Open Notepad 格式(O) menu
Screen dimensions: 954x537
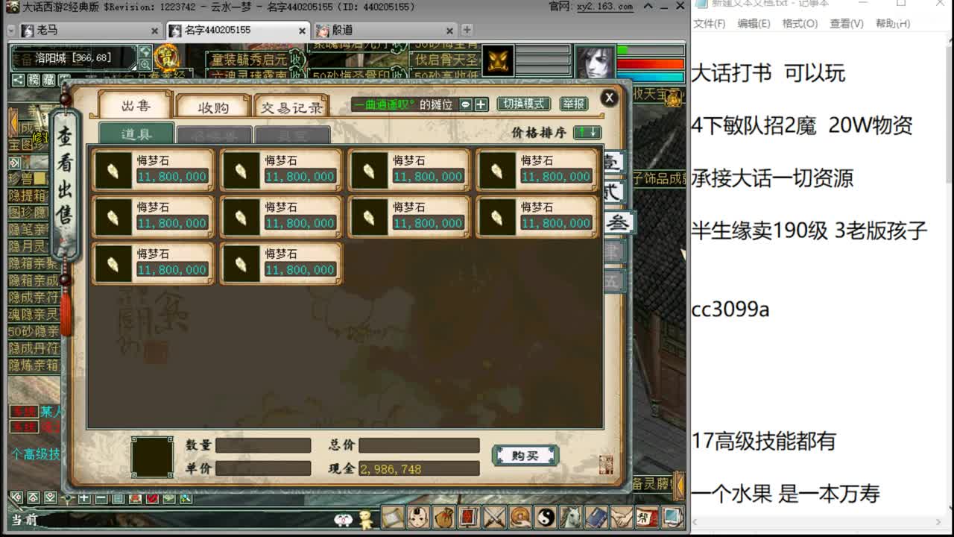tap(800, 24)
